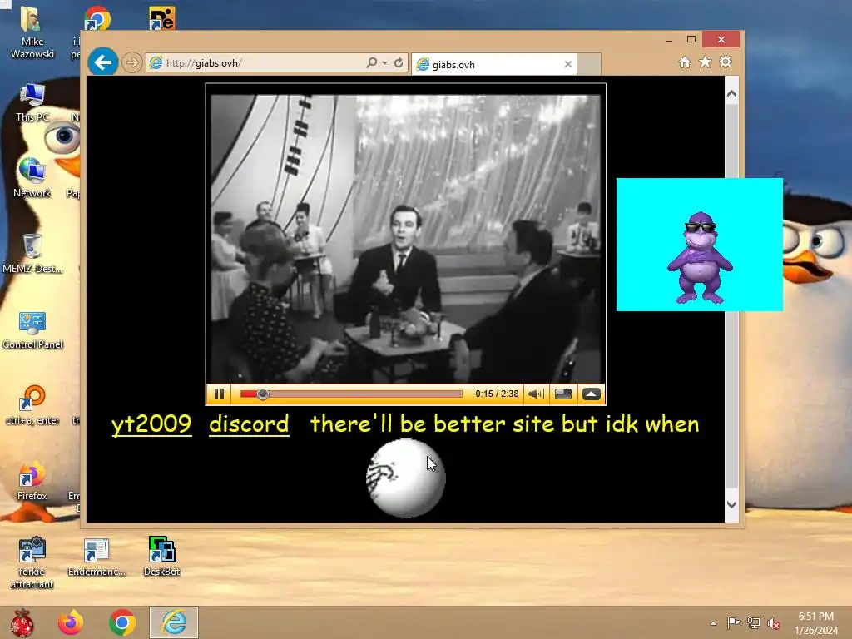Open the taskbar clock showing 6:51 PM
Image resolution: width=852 pixels, height=639 pixels.
815,623
